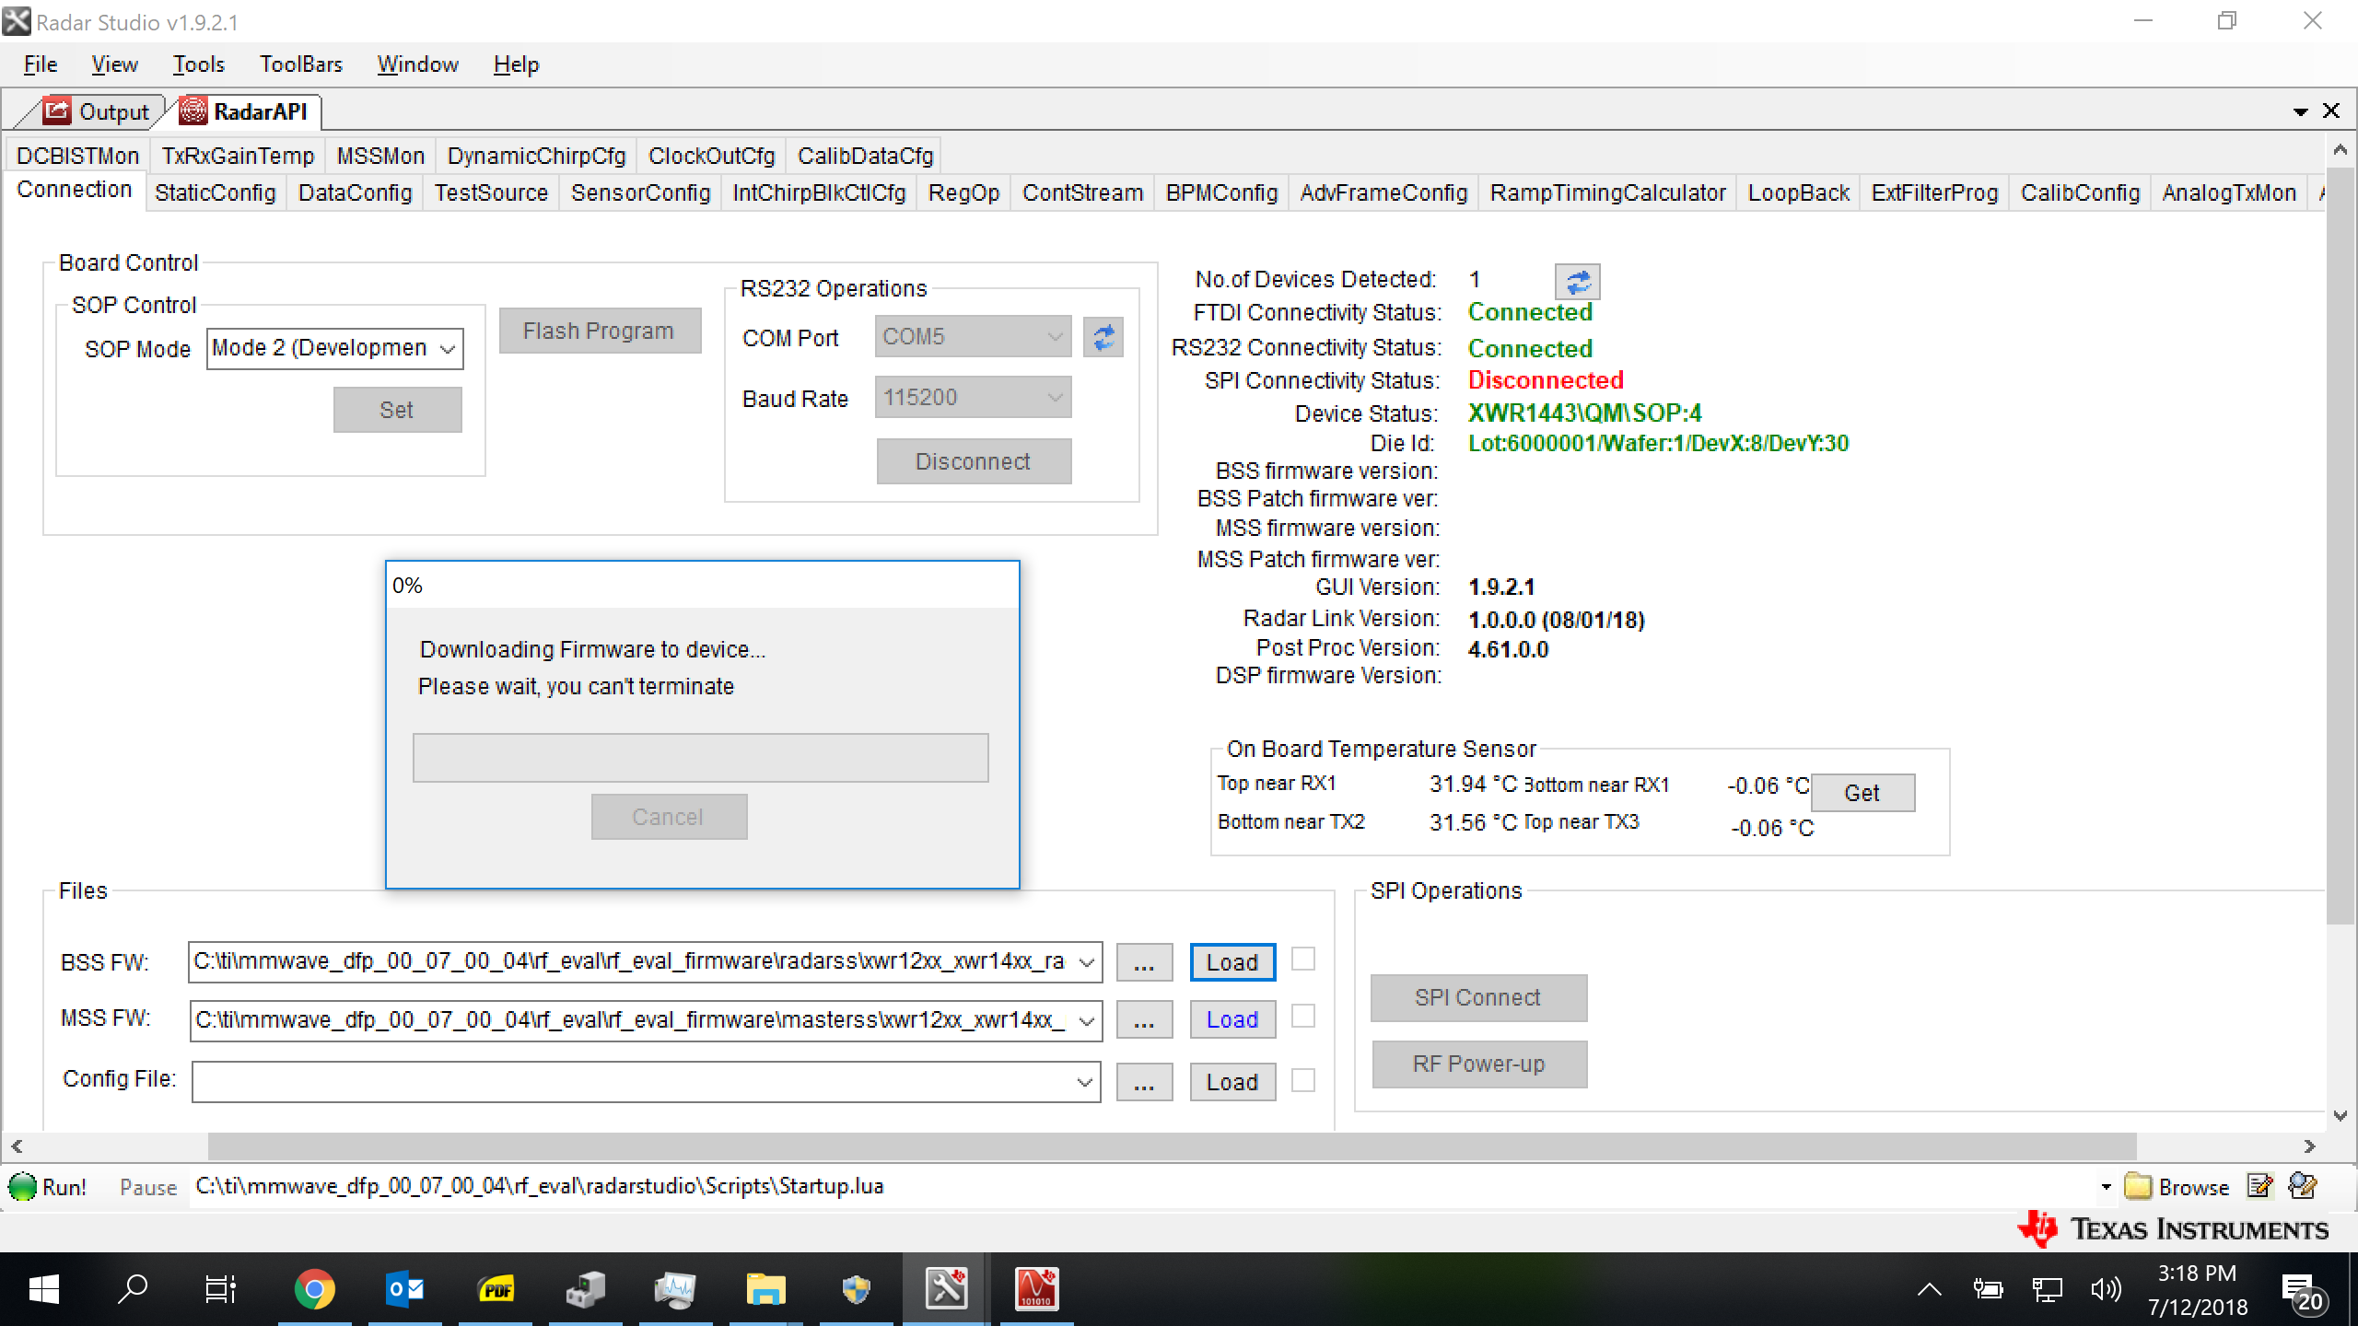This screenshot has width=2358, height=1326.
Task: Open the PDF viewer taskbar app
Action: [x=496, y=1288]
